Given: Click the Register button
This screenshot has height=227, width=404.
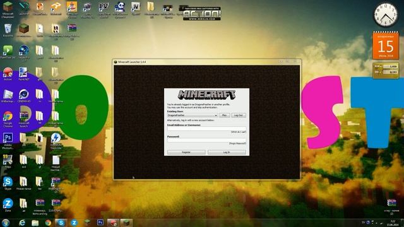Looking at the screenshot, I should 186,153.
